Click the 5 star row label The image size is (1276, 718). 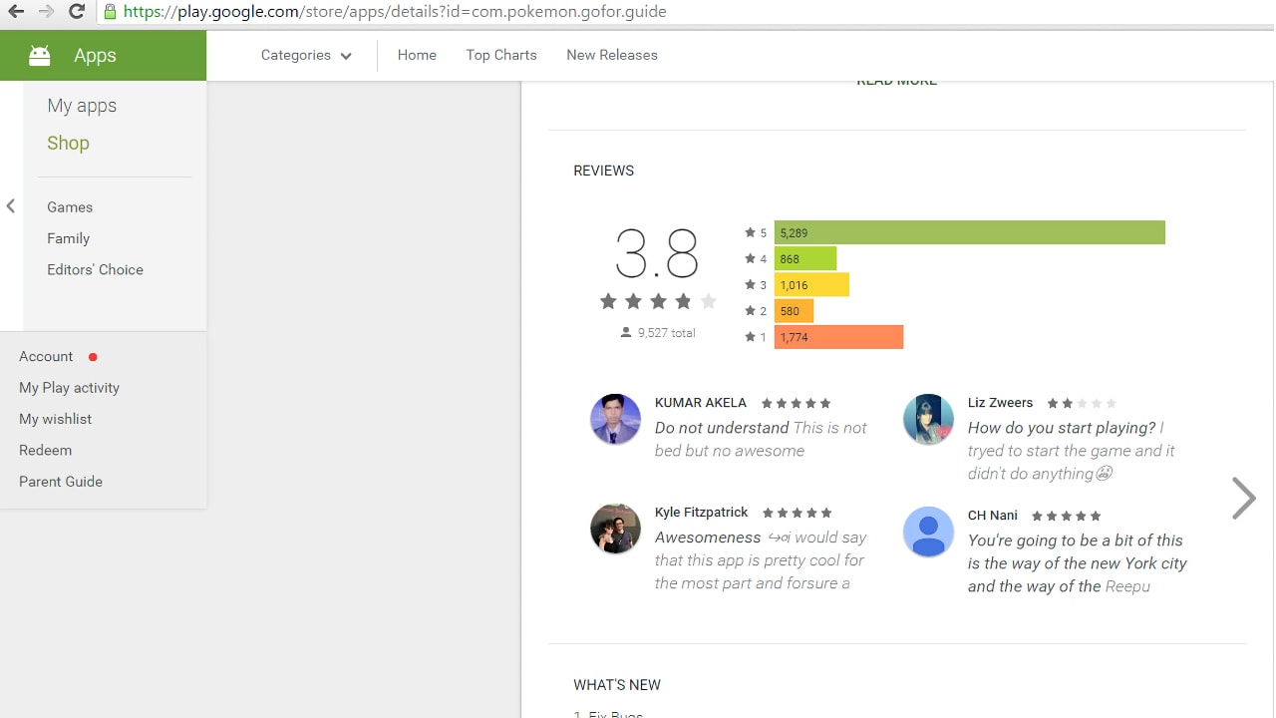(x=756, y=232)
